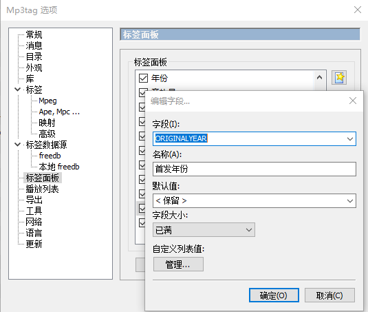Select 常规 in the options tree

coord(34,34)
